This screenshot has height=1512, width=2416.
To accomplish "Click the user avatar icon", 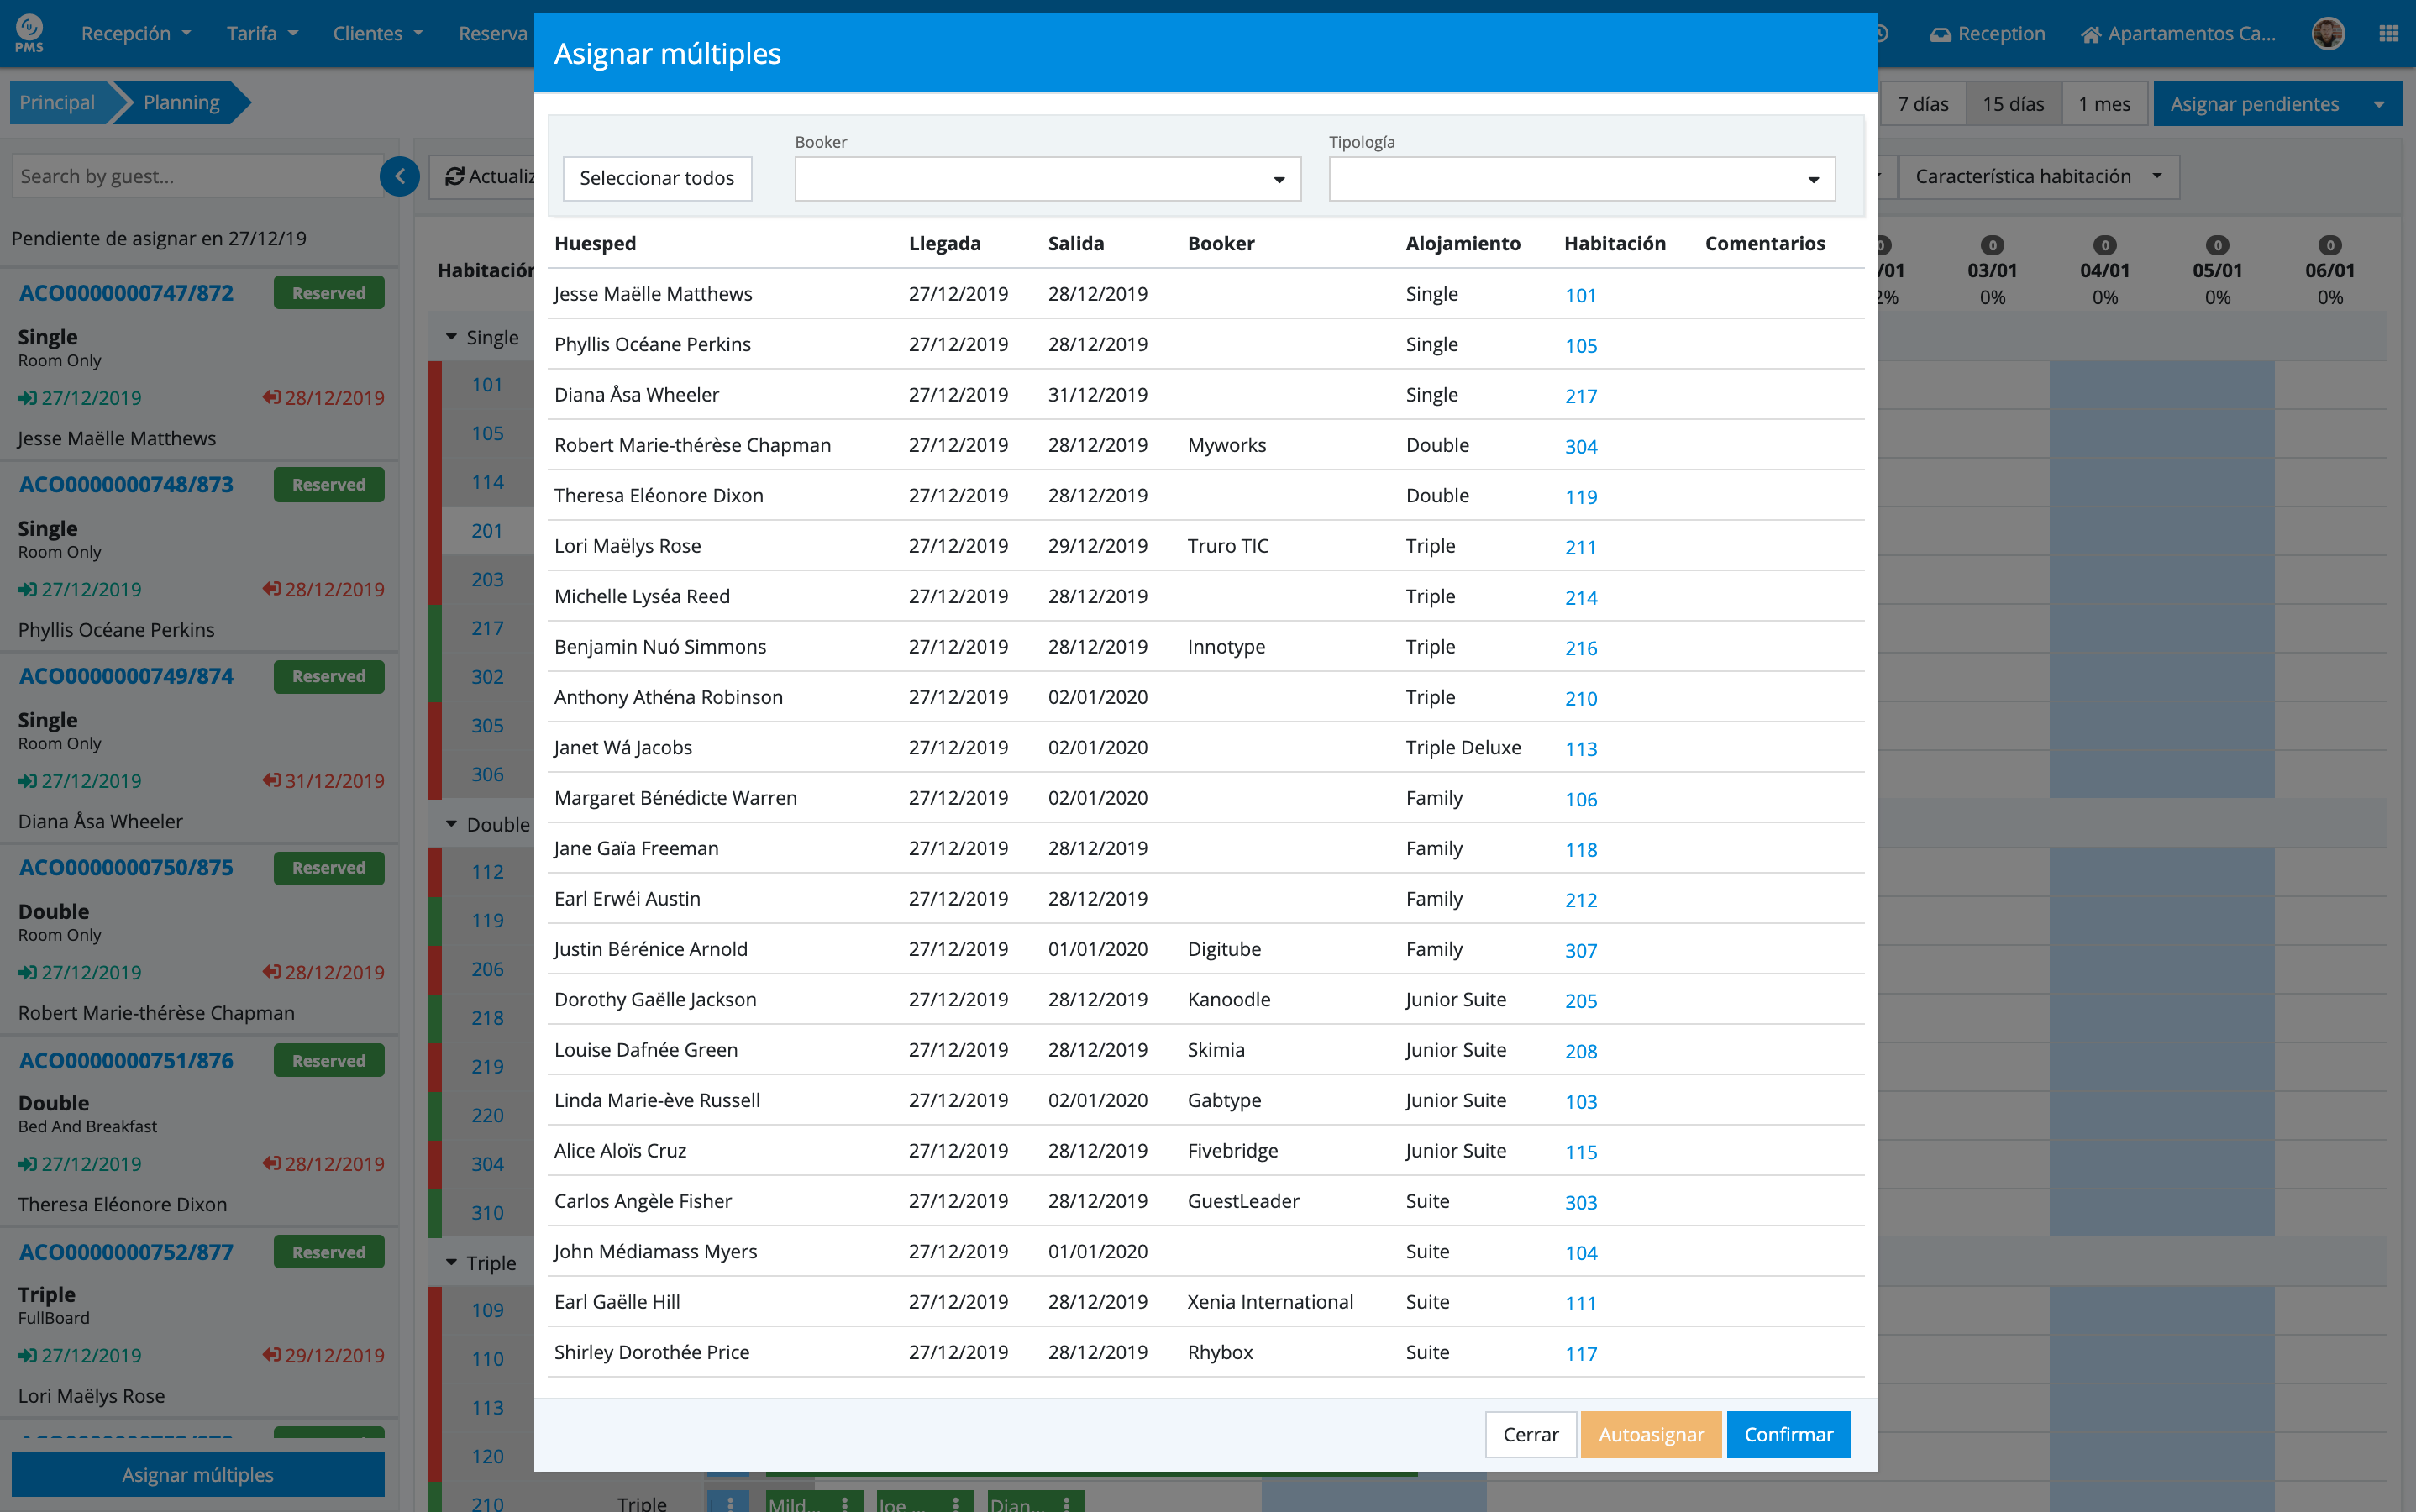I will (x=2327, y=33).
